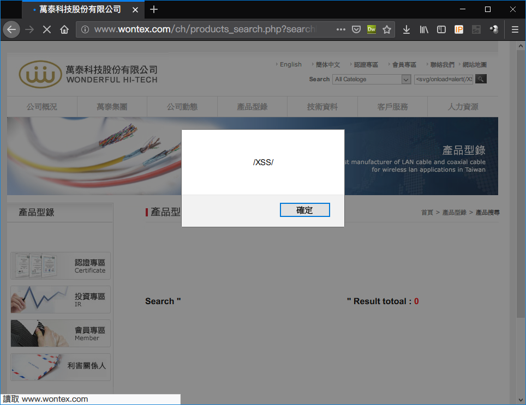Click the 認證專區 Certificate sidebar banner
This screenshot has height=405, width=526.
(61, 265)
